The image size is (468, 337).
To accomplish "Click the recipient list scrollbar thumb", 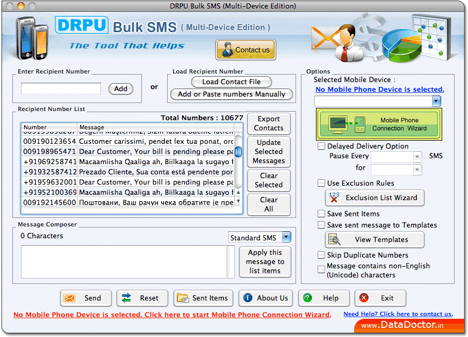I will pos(238,152).
